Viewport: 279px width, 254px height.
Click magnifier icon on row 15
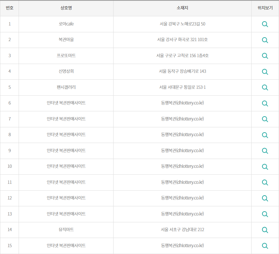265,246
